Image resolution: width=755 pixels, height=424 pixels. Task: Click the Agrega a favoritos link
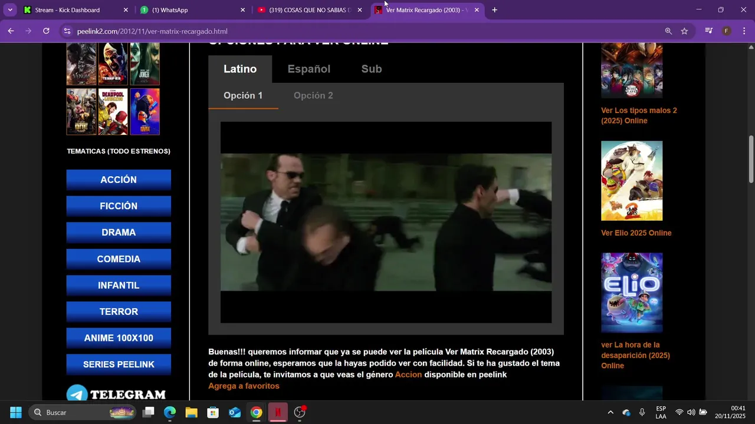[244, 386]
